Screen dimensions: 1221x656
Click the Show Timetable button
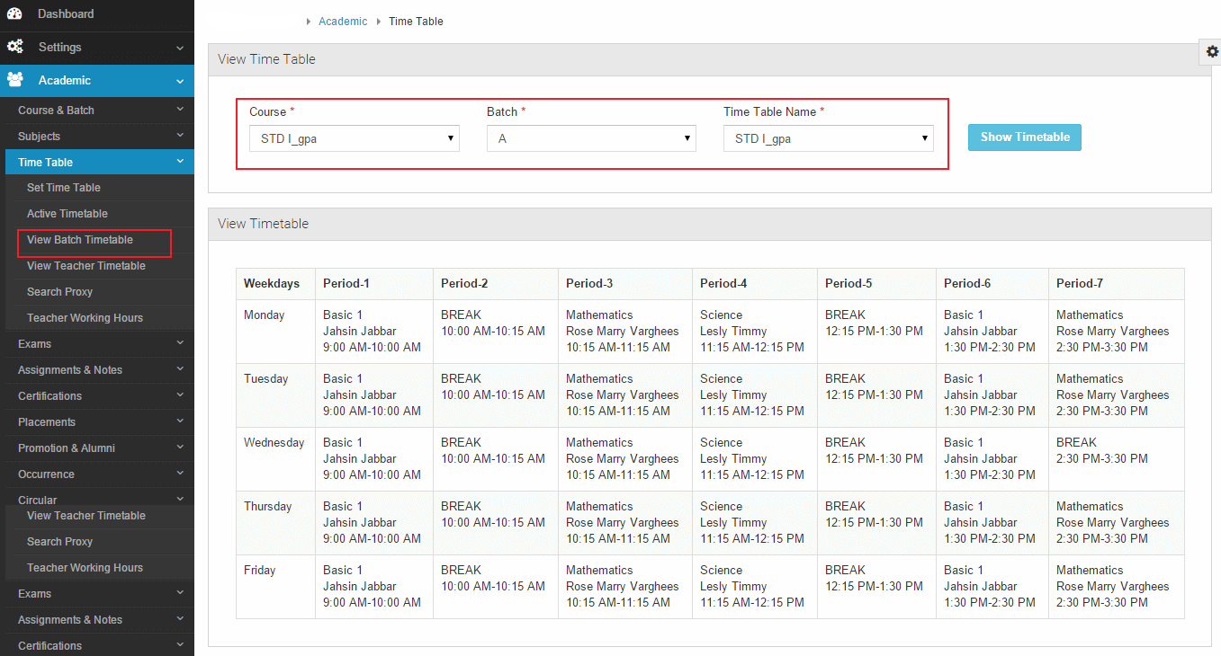pos(1025,137)
